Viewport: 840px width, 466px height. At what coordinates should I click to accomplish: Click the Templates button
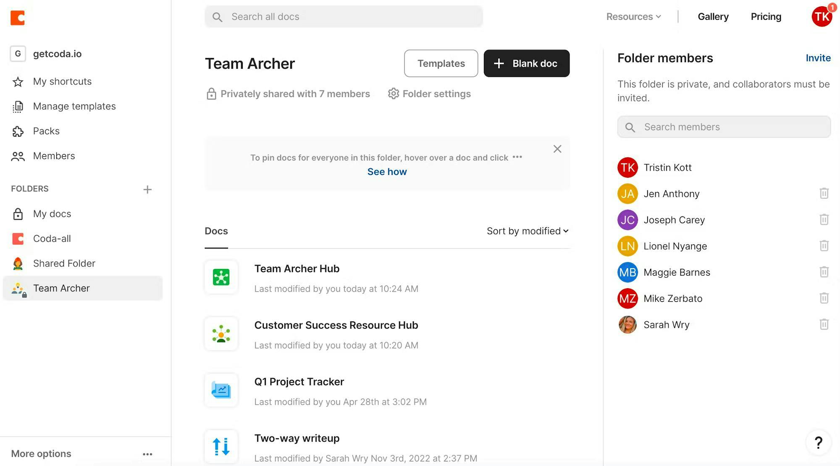(x=441, y=63)
